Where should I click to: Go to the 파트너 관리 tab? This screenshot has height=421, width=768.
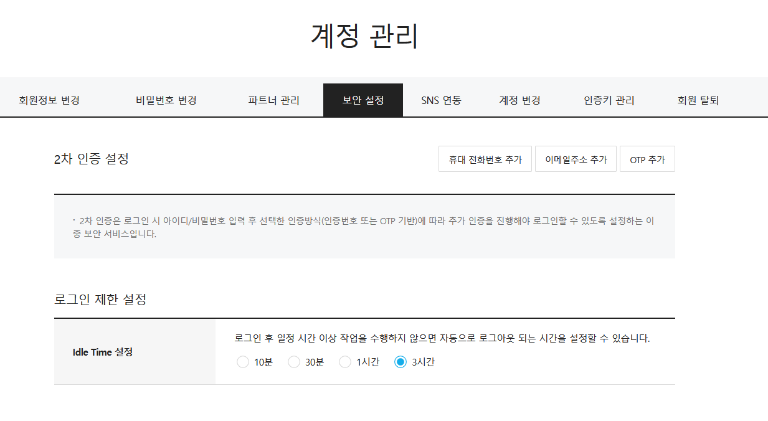[x=273, y=100]
